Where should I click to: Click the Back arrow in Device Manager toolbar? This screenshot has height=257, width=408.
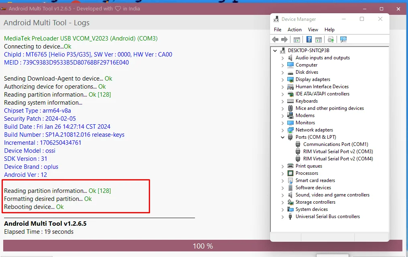[275, 40]
